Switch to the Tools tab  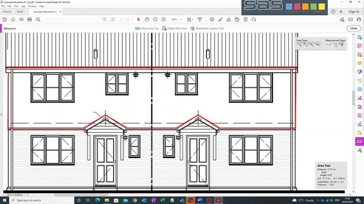[20, 11]
